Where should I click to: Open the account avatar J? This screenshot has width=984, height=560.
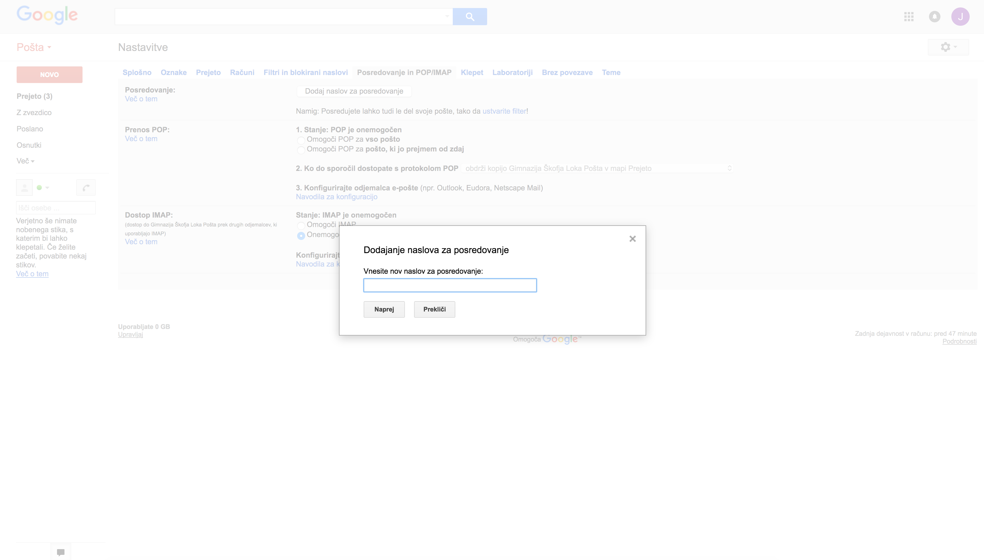point(960,17)
